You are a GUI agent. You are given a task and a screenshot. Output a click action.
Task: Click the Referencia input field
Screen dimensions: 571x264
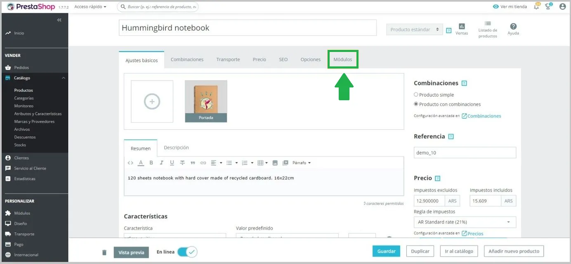click(x=465, y=153)
